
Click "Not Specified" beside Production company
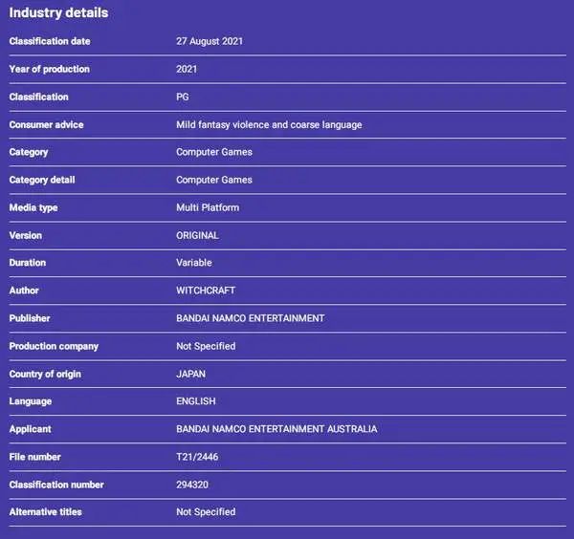(206, 346)
